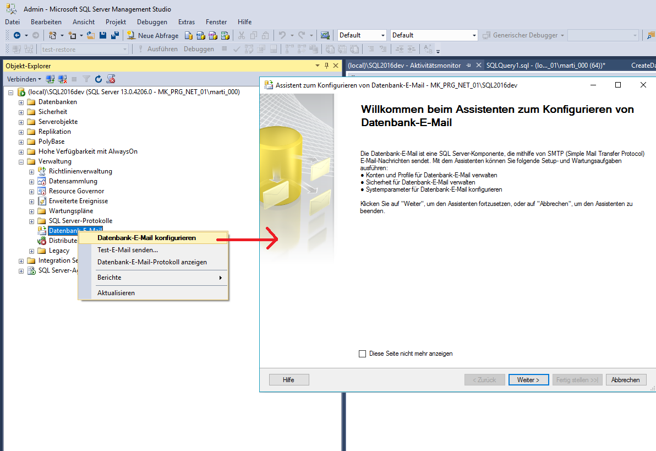Refresh the Object Explorer tree
This screenshot has height=451, width=656.
coord(99,79)
